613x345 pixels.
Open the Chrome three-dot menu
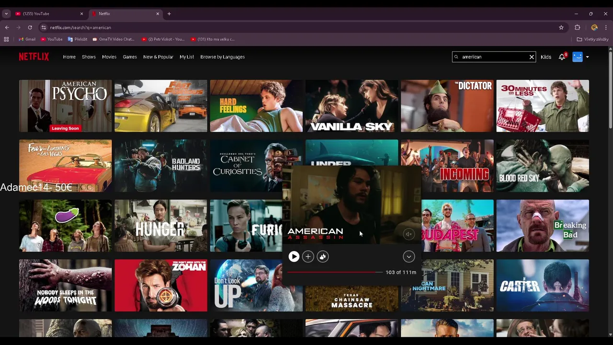[x=606, y=27]
